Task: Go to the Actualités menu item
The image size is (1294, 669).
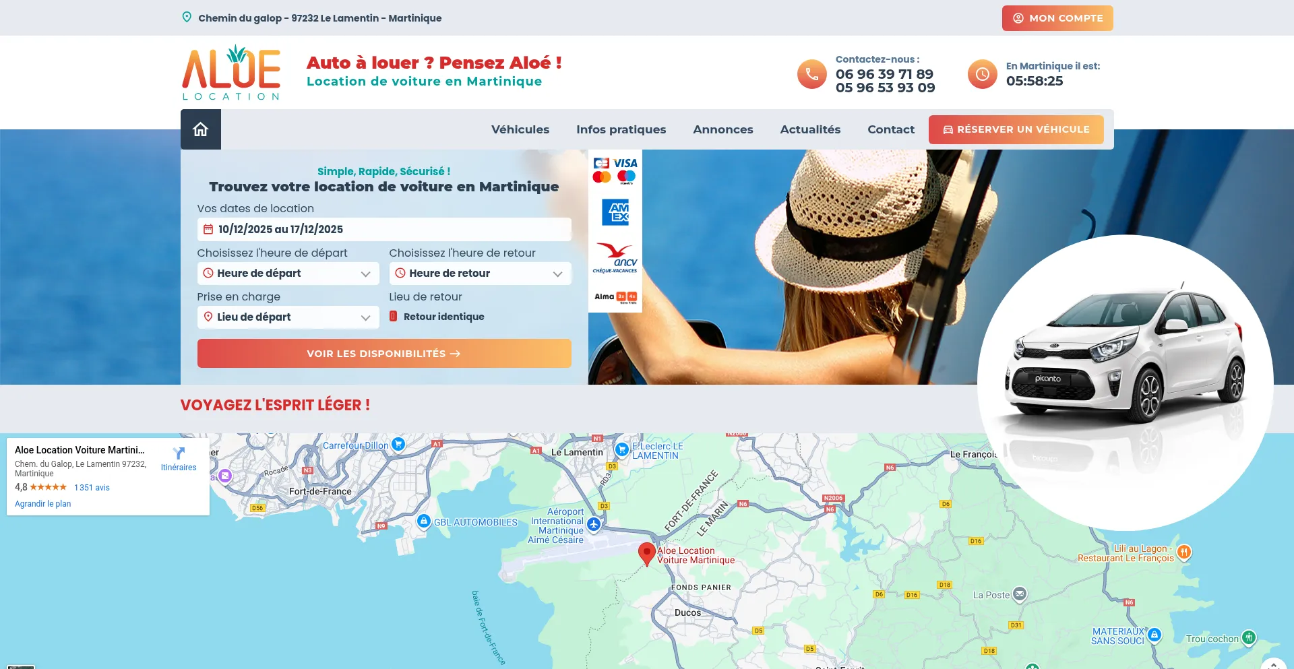Action: point(810,129)
